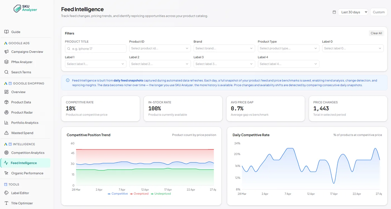Screen dimensions: 391x209
Task: Toggle the Underpriced series in chart legend
Action: point(161,194)
